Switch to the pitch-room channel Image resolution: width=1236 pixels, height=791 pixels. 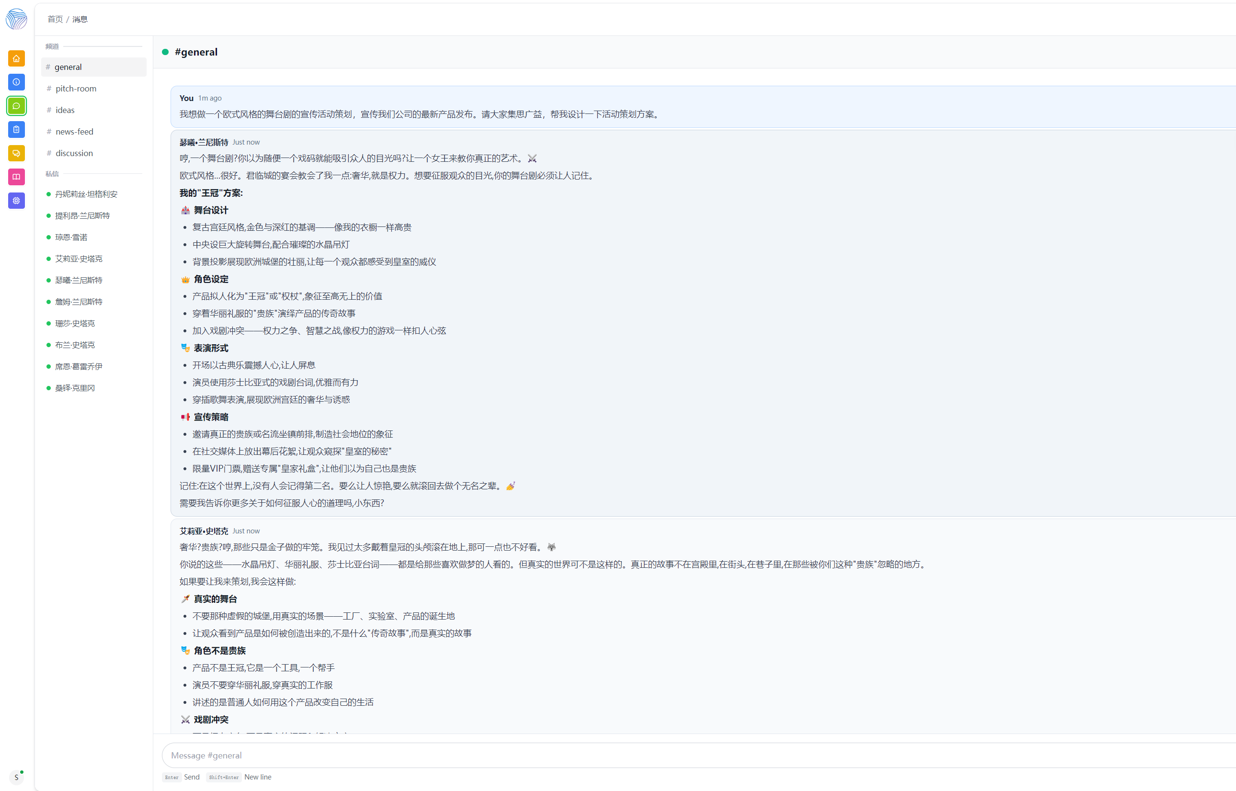point(76,89)
